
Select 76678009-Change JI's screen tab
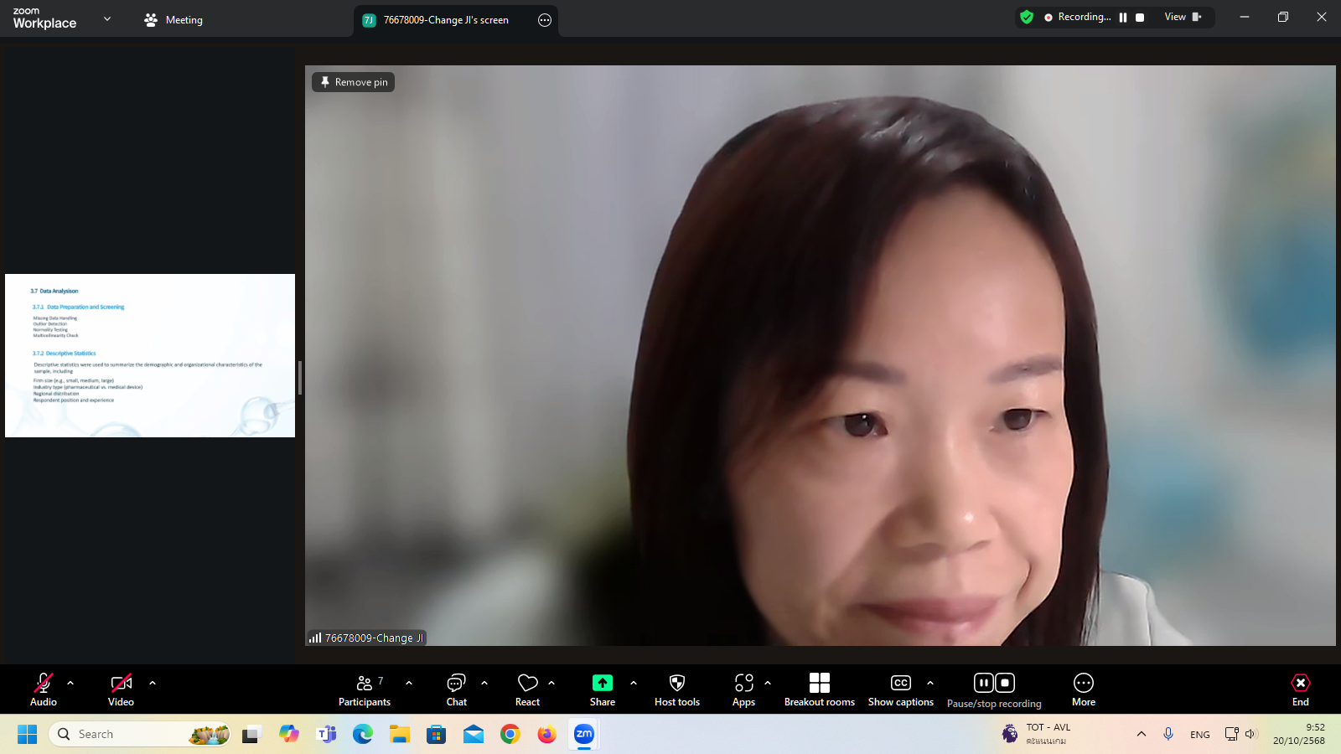tap(444, 20)
